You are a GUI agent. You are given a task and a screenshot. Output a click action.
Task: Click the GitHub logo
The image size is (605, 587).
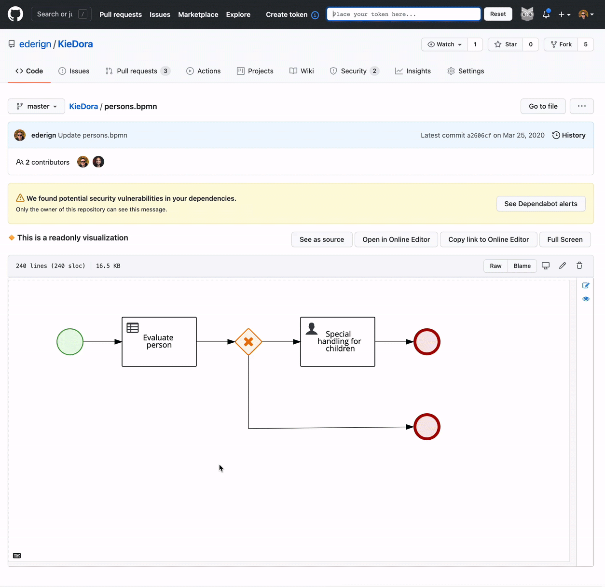(15, 14)
